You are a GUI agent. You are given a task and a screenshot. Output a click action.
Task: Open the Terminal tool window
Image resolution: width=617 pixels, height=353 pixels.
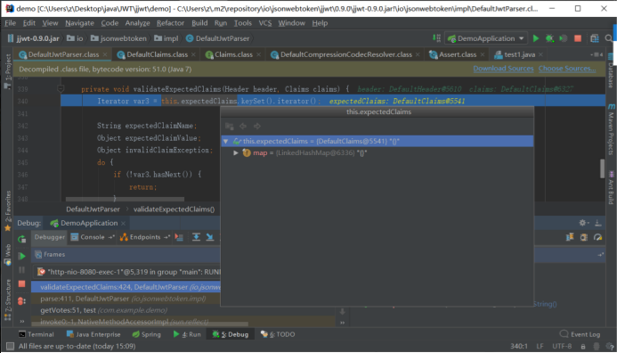point(37,334)
